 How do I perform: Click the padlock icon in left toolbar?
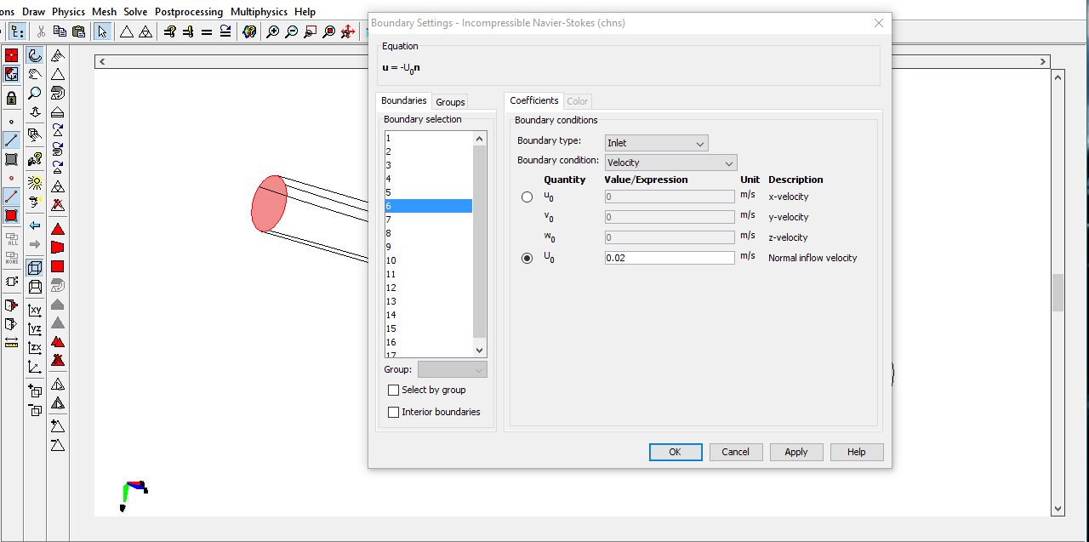pos(11,98)
